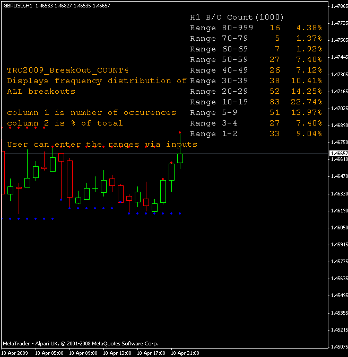Click the 'ALL breakouts' text label
Screen dimensions: 348x357
41,92
